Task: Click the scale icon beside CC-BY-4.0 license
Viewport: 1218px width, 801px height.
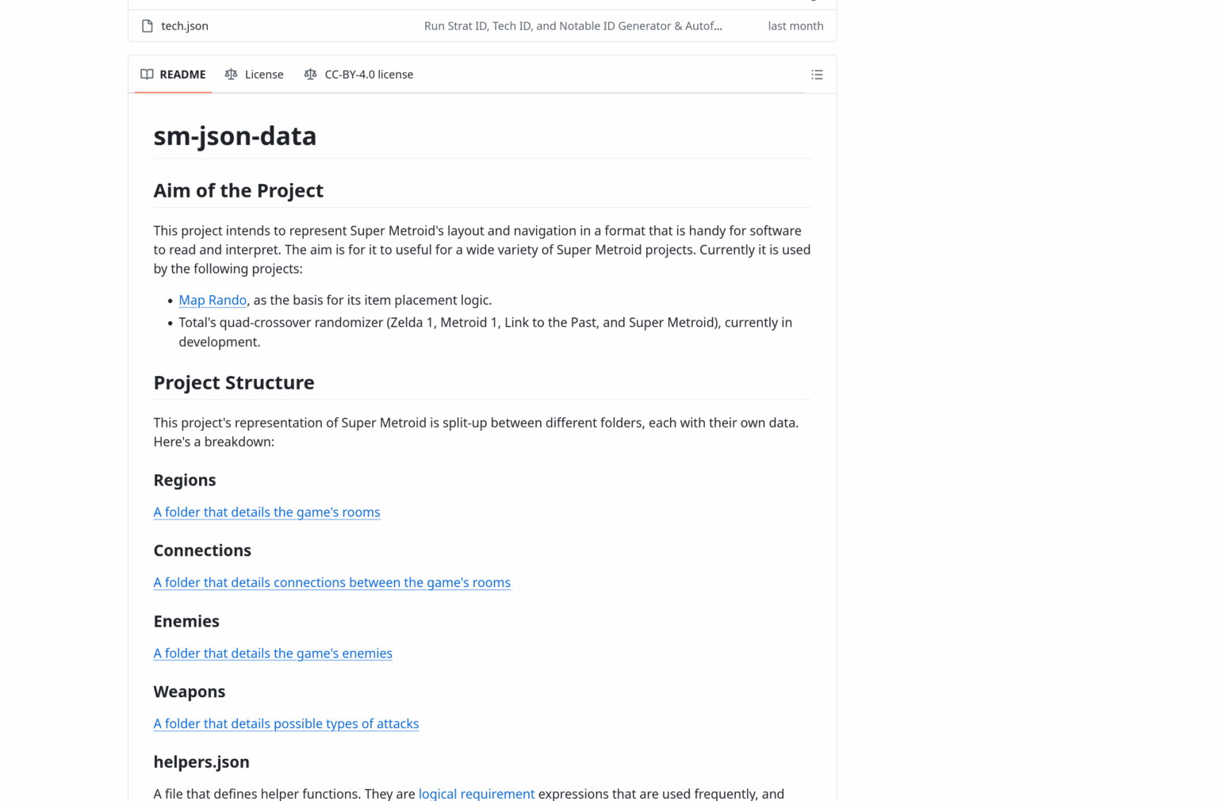Action: pos(310,75)
